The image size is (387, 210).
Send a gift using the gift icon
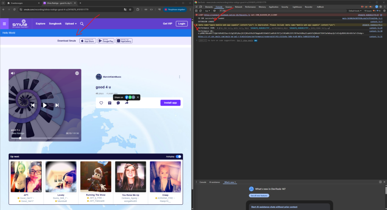[110, 103]
